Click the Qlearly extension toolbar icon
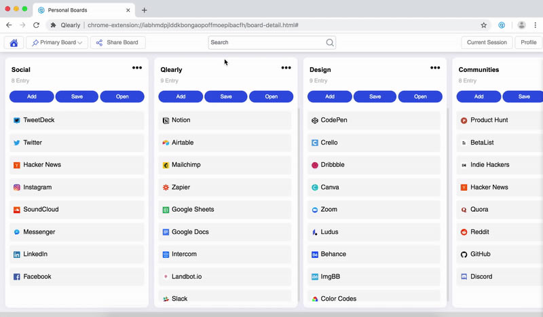Screen dimensions: 543x317 (502, 25)
